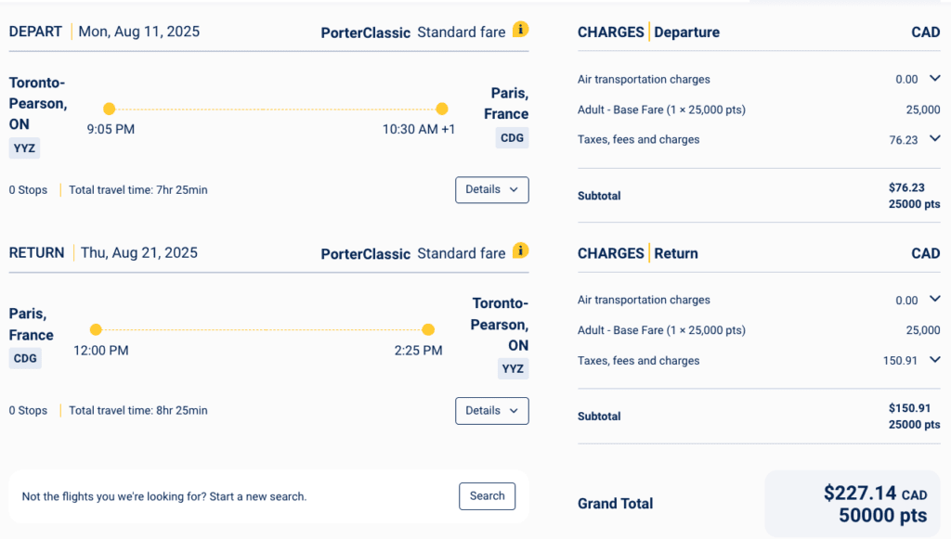Click the CDG airport badge on return
This screenshot has width=951, height=539.
click(x=25, y=358)
